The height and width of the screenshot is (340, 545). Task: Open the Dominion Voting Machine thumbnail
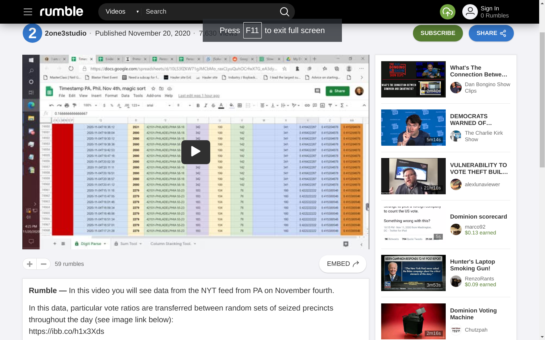pyautogui.click(x=413, y=321)
